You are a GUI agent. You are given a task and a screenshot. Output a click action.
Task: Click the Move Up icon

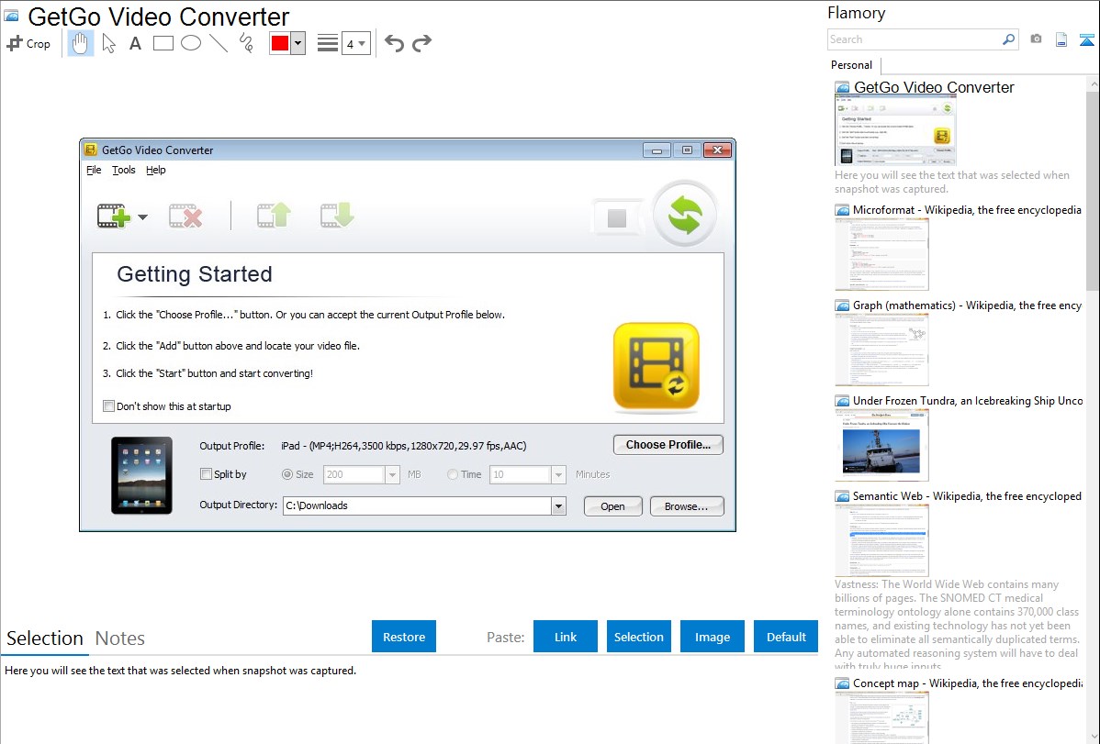[274, 216]
